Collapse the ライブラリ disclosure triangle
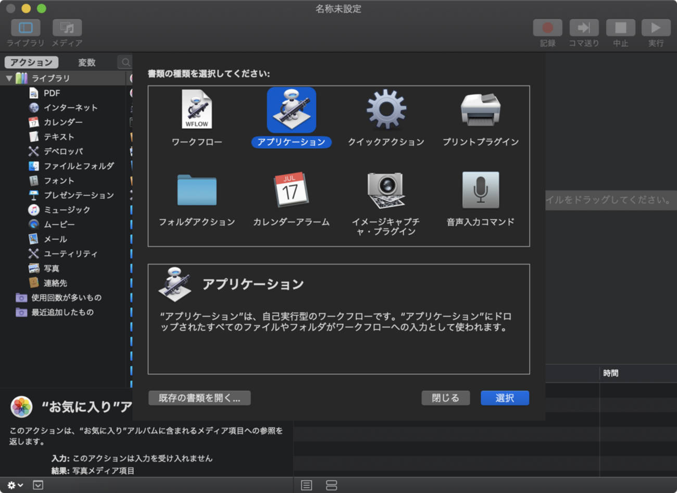Viewport: 677px width, 493px height. [9, 78]
